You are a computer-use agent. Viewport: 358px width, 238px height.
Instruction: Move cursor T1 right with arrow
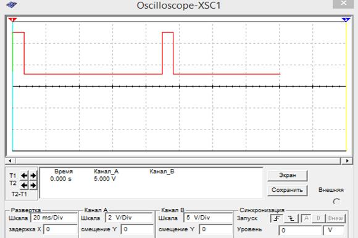click(x=33, y=176)
